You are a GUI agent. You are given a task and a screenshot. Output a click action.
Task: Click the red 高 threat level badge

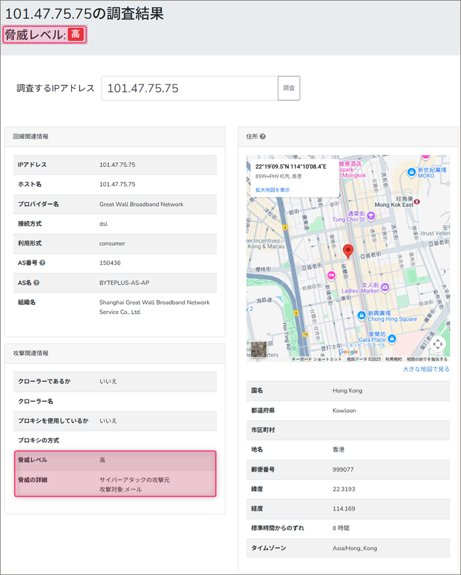tap(76, 35)
